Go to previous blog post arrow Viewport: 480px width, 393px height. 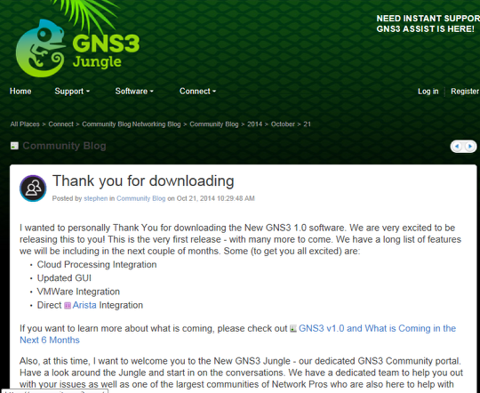pyautogui.click(x=458, y=147)
